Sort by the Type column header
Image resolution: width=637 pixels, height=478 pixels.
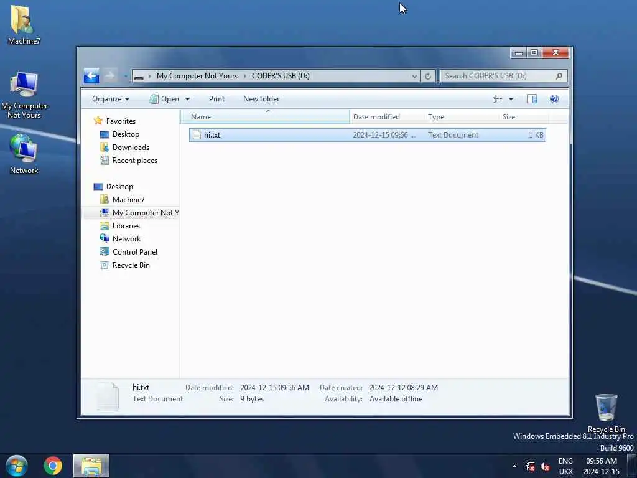pos(462,116)
